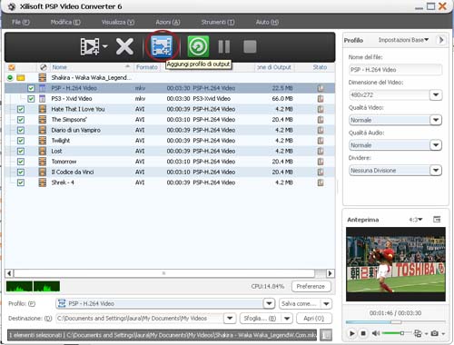454x345 pixels.
Task: Click the preview playback progress slider
Action: 395,322
